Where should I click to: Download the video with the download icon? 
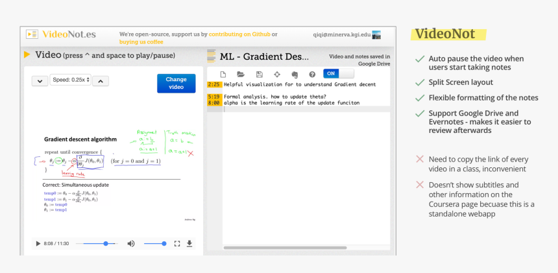pyautogui.click(x=189, y=244)
